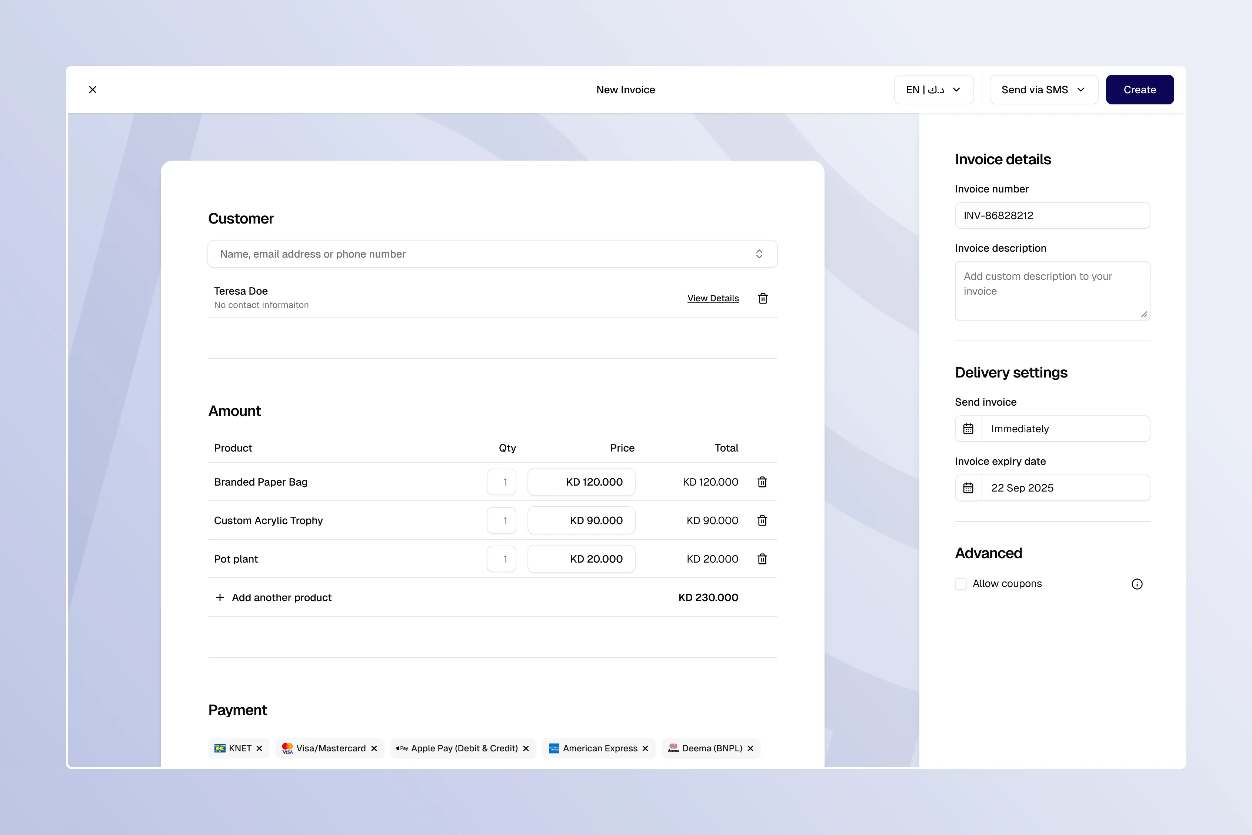
Task: Edit quantity for Pot plant
Action: coord(502,559)
